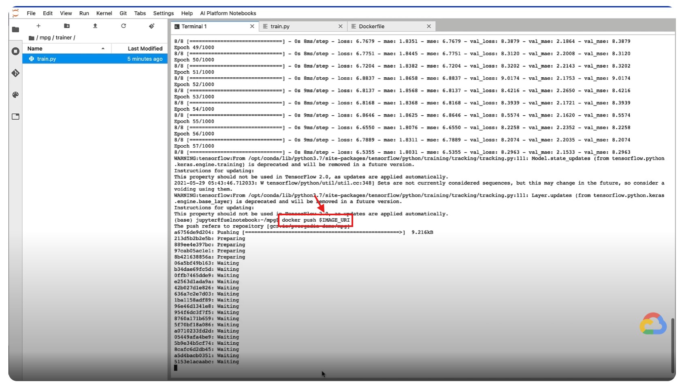Sort files by Last Modified column
The width and height of the screenshot is (684, 388).
coord(145,49)
